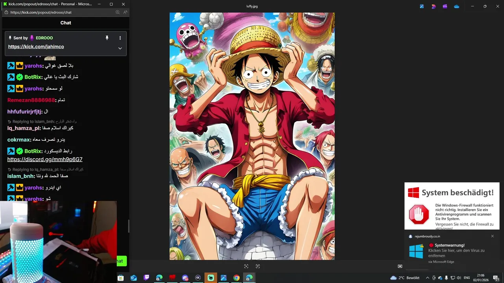Screen dimensions: 504x283
Task: Click site info lock icon in address bar
Action: tap(6, 12)
